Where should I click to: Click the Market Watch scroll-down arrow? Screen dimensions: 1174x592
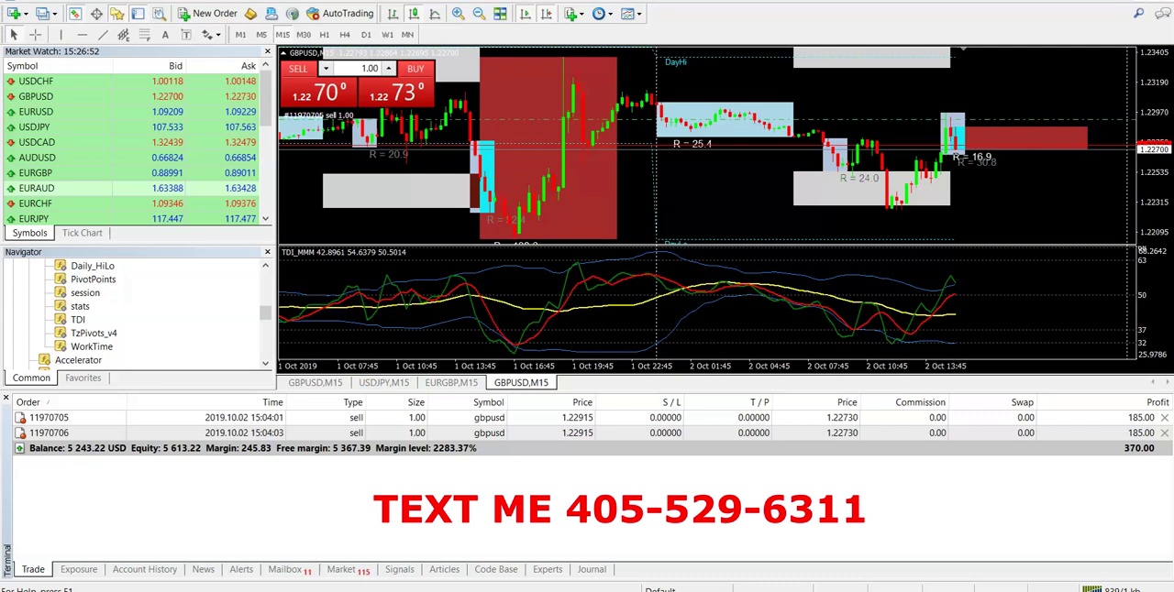pos(266,219)
